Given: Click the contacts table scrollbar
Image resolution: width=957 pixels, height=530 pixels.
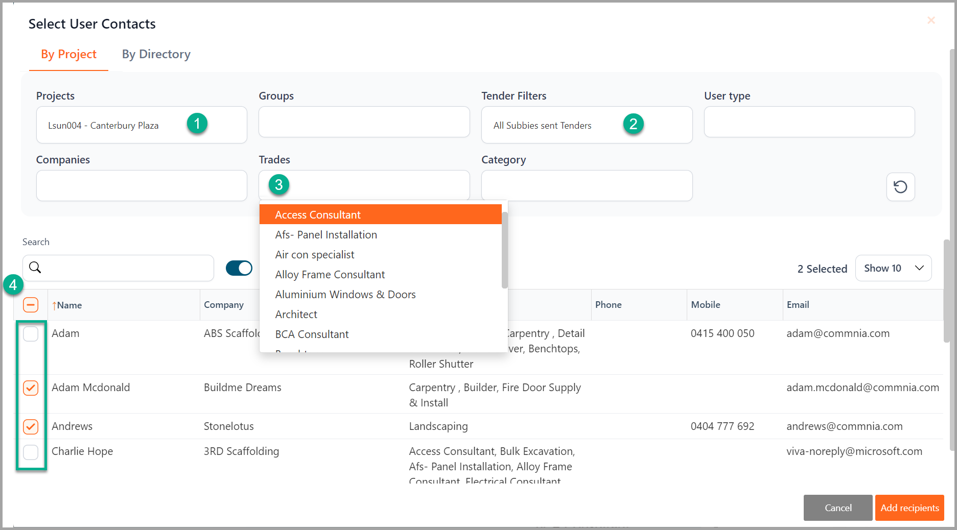Looking at the screenshot, I should coord(947,291).
